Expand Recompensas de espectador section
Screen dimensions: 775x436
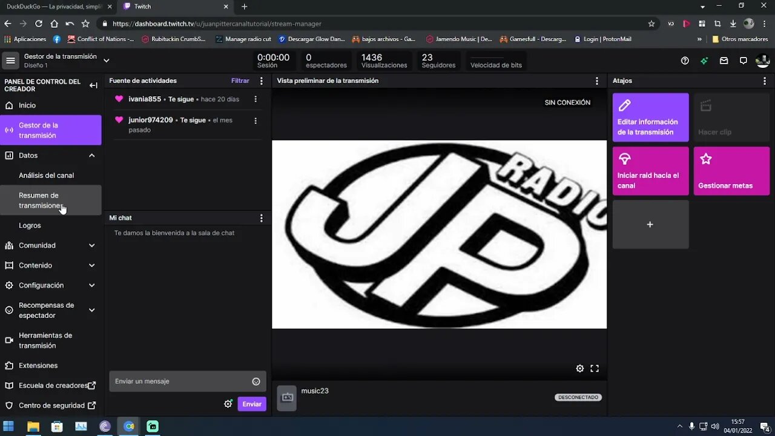pyautogui.click(x=92, y=310)
